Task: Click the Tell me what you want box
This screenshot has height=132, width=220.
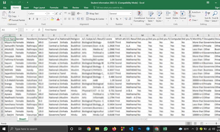Action: click(x=109, y=7)
